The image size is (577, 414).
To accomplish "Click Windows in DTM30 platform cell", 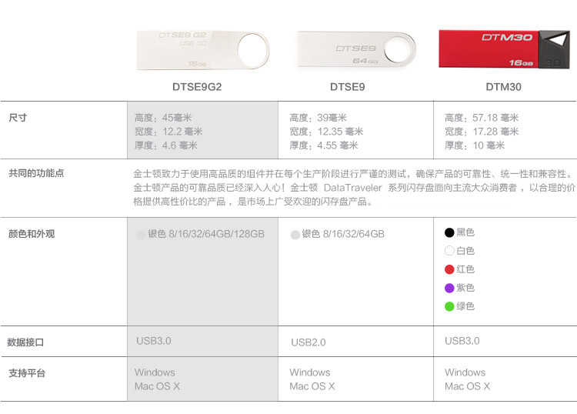I will pyautogui.click(x=465, y=372).
